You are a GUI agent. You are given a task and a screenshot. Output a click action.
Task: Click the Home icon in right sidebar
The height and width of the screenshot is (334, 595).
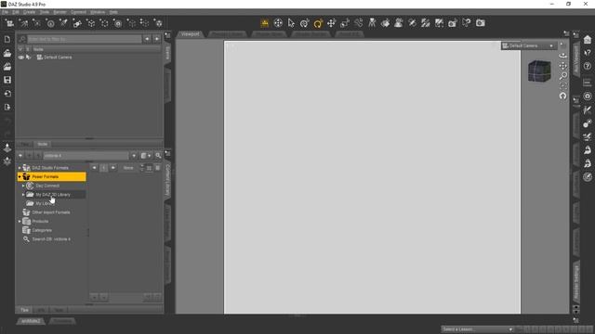(x=588, y=39)
